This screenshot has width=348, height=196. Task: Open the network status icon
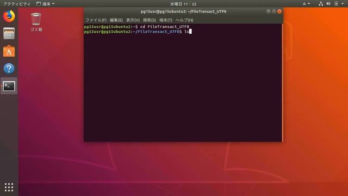[321, 4]
